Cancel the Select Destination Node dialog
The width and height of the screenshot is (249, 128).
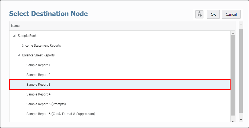231,14
